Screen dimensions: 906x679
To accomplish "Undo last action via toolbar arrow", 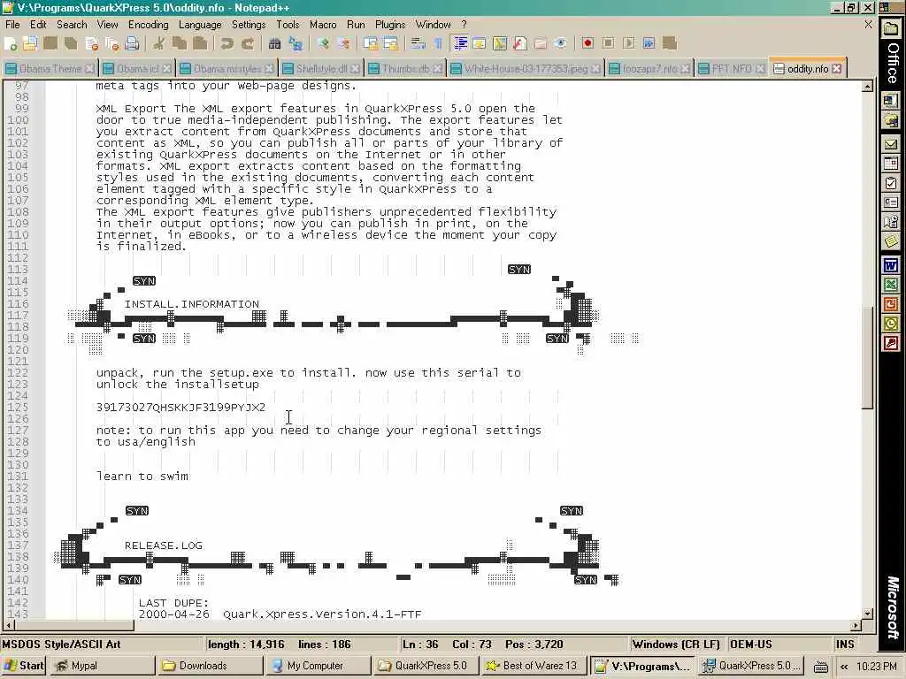I will tap(226, 44).
